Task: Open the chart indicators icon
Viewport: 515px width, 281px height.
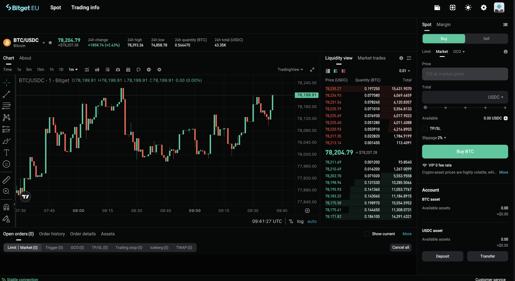Action: click(87, 69)
